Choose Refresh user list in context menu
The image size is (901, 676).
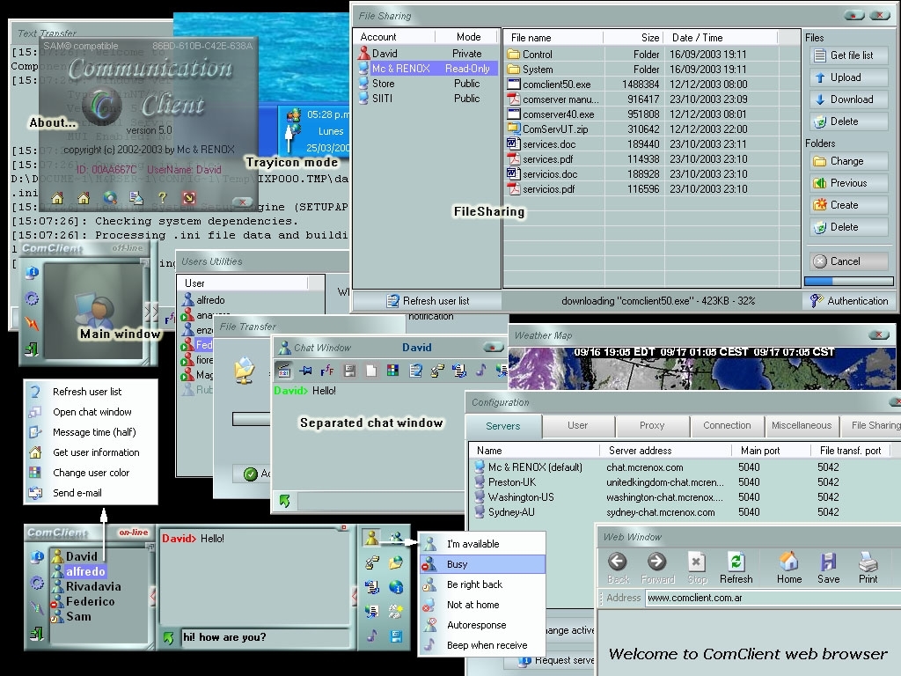pos(91,392)
